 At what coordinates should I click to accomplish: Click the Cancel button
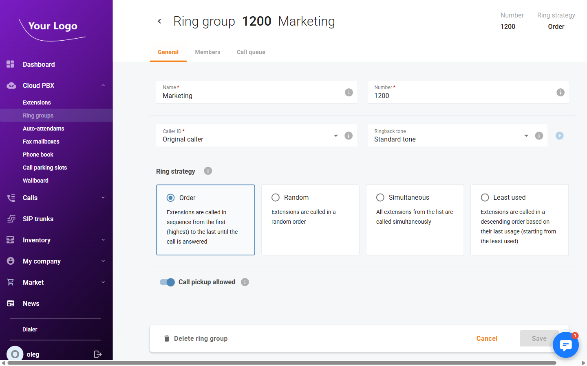click(487, 338)
